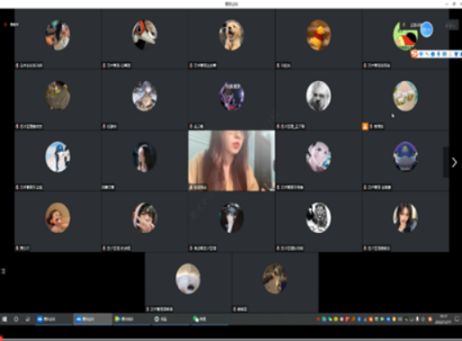Switch to the highlighted meeting taskbar window
Screen dimensions: 462x341
point(93,319)
